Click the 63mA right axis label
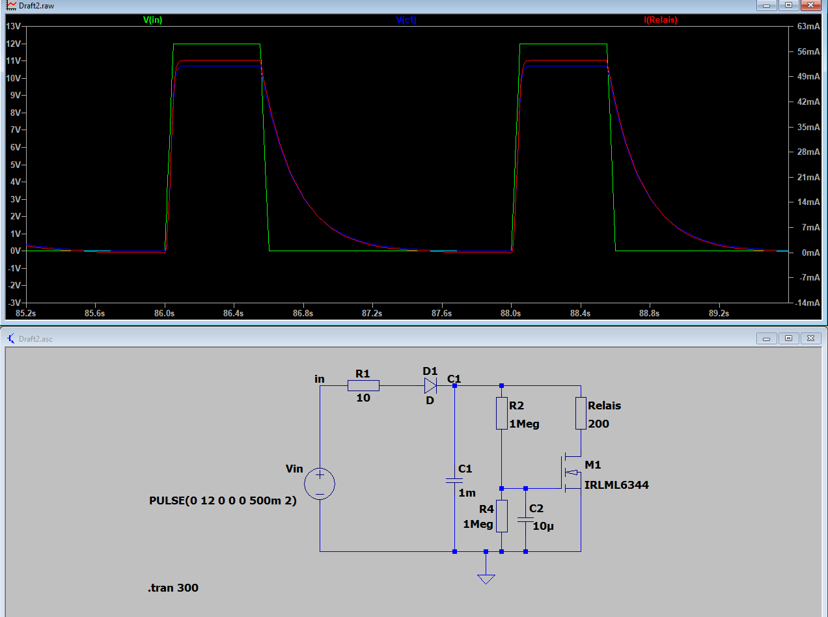 (x=808, y=26)
